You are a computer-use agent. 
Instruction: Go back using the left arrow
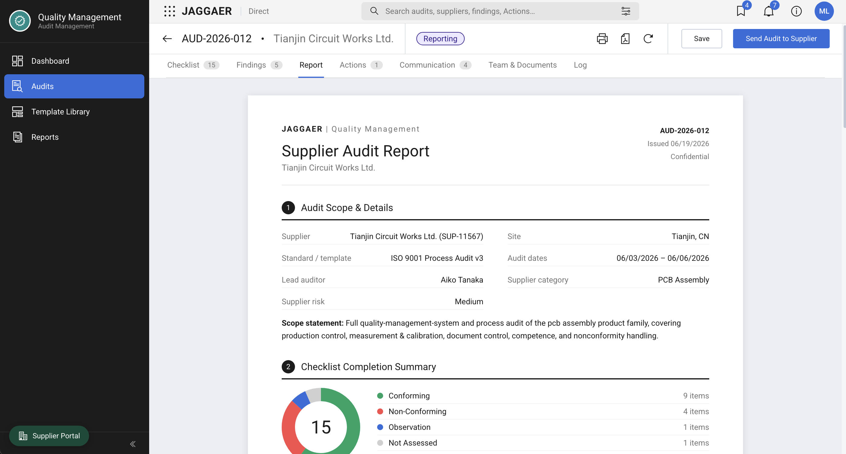[x=167, y=39]
